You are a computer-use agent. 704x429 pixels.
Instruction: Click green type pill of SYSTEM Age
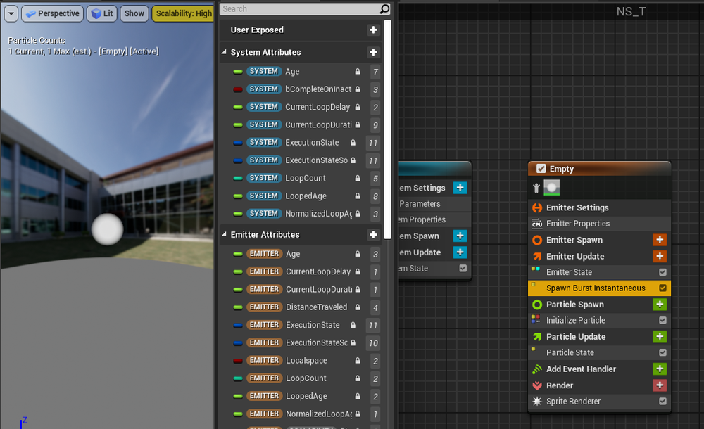pyautogui.click(x=238, y=71)
